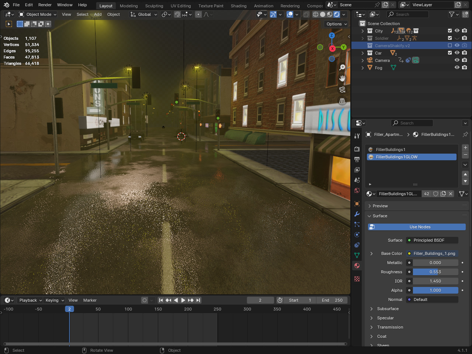Open the Output properties tab
This screenshot has width=472, height=354.
click(357, 160)
